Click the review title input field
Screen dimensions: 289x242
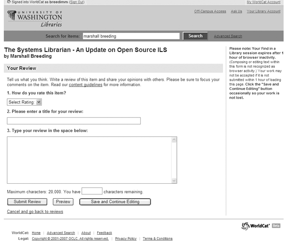[74, 121]
